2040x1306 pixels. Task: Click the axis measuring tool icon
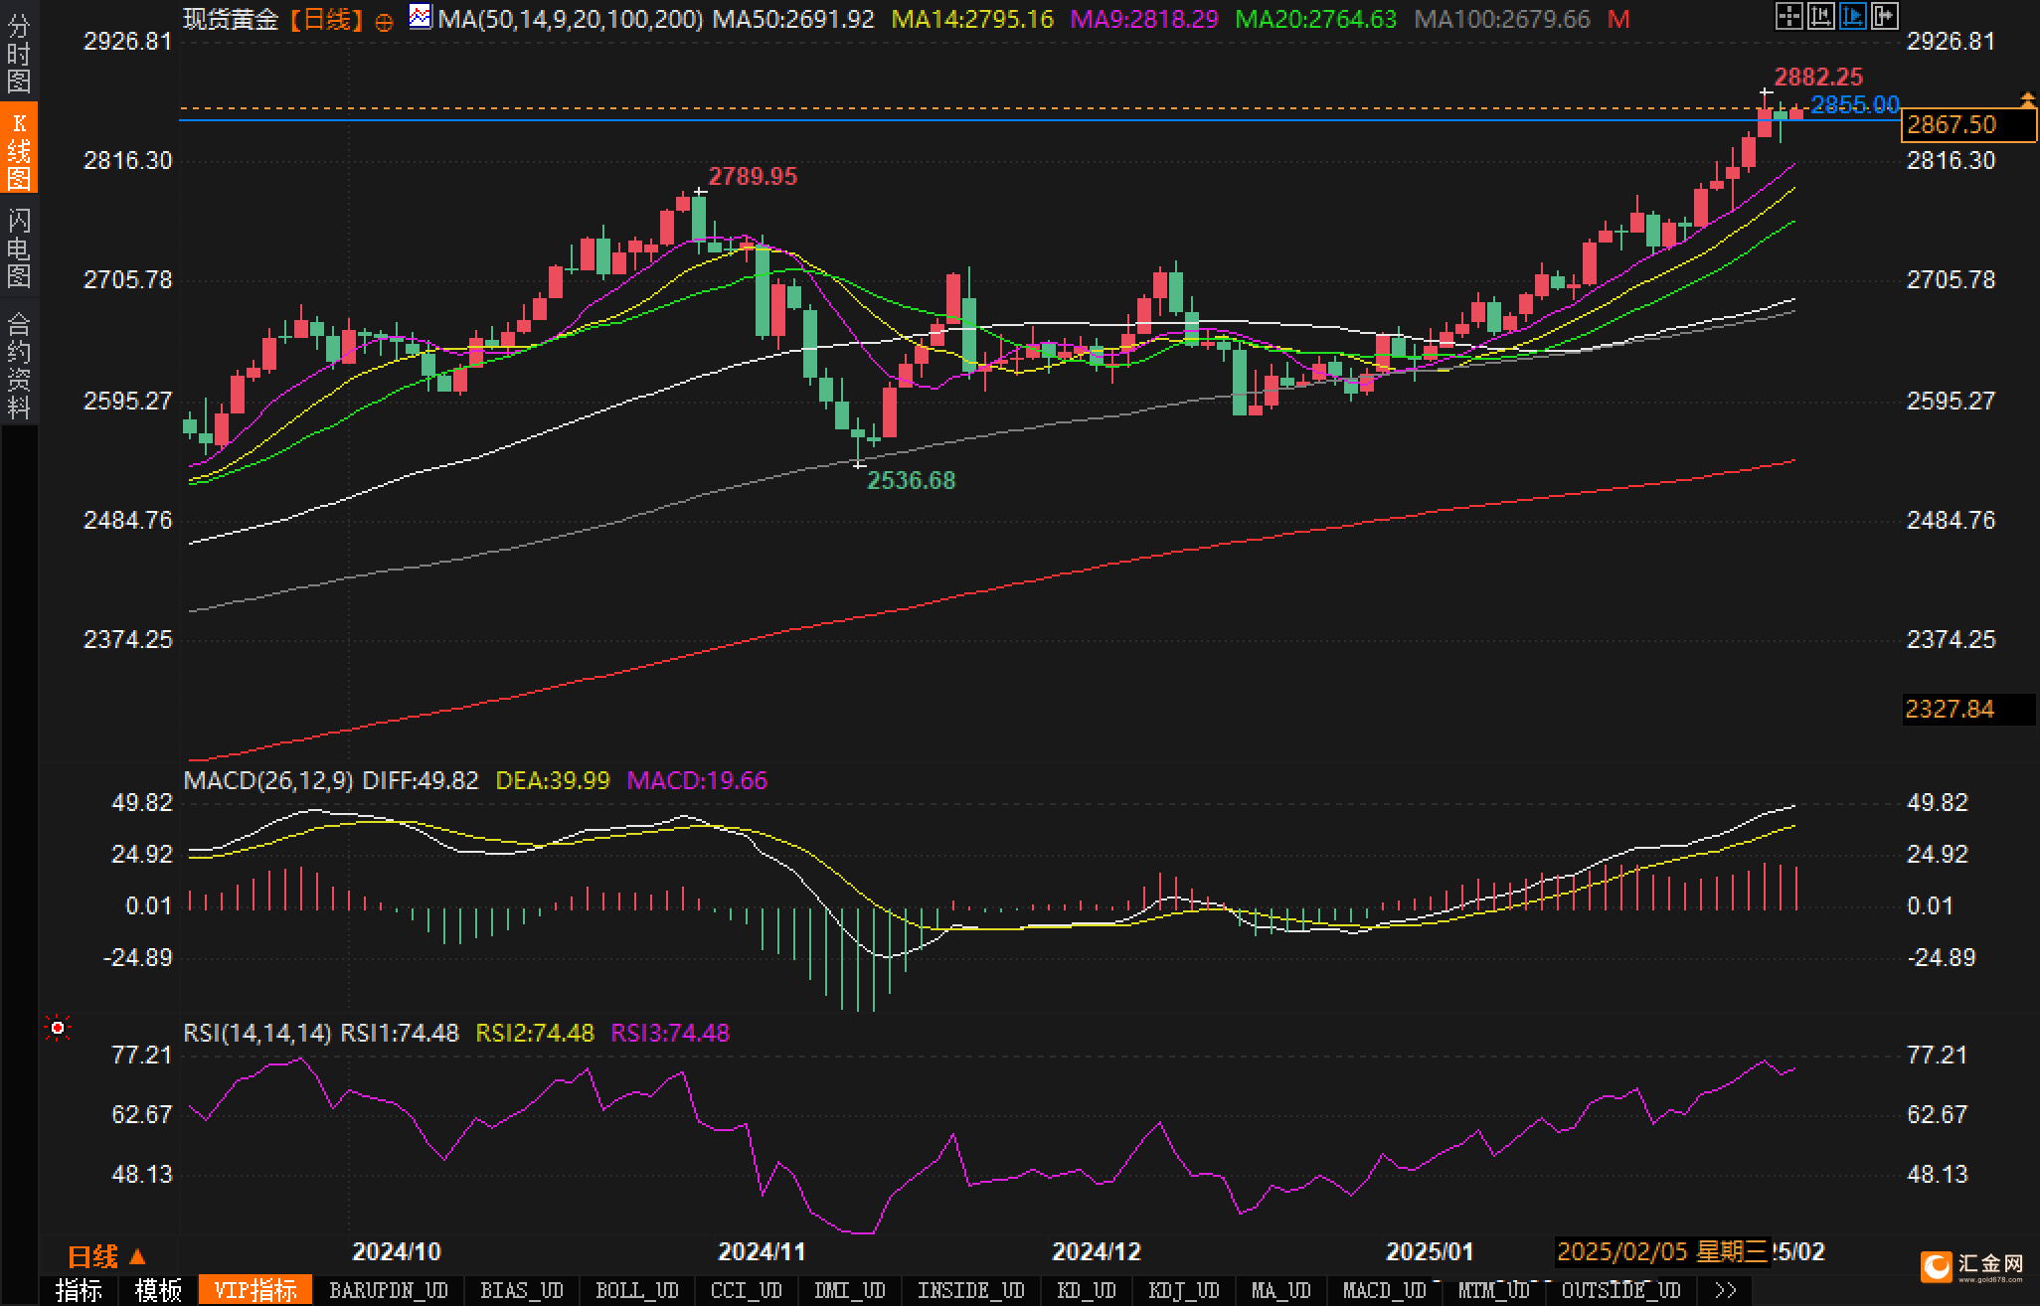1820,16
